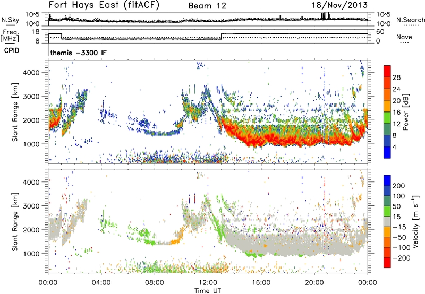Click the "CPID" label
The image size is (425, 294).
[12, 50]
